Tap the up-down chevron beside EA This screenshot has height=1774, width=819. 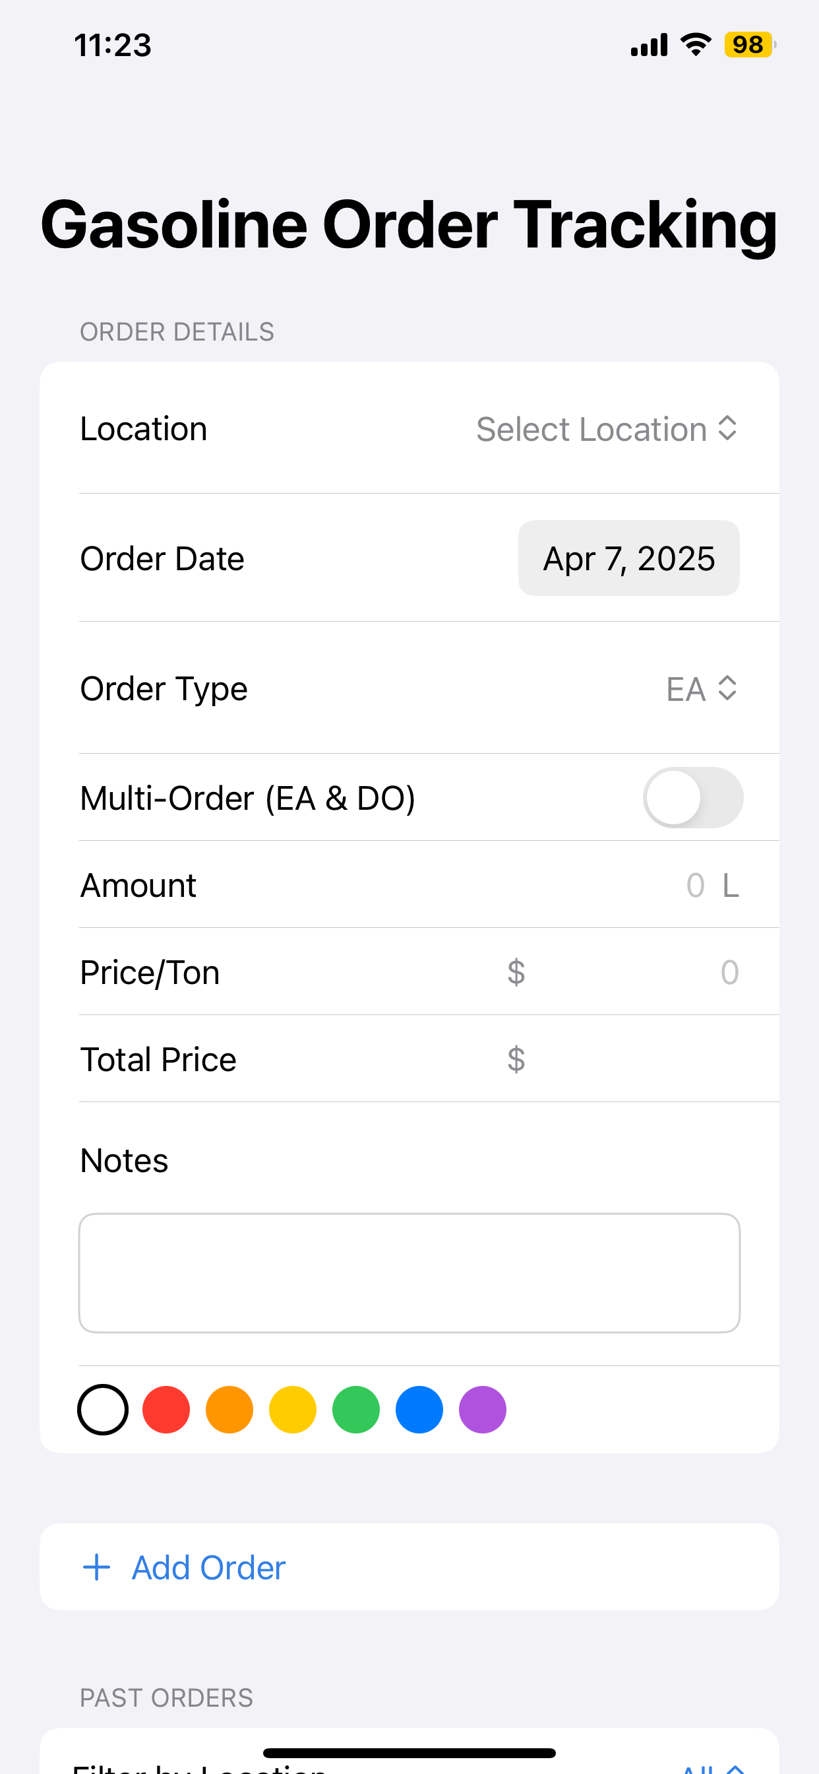coord(727,688)
